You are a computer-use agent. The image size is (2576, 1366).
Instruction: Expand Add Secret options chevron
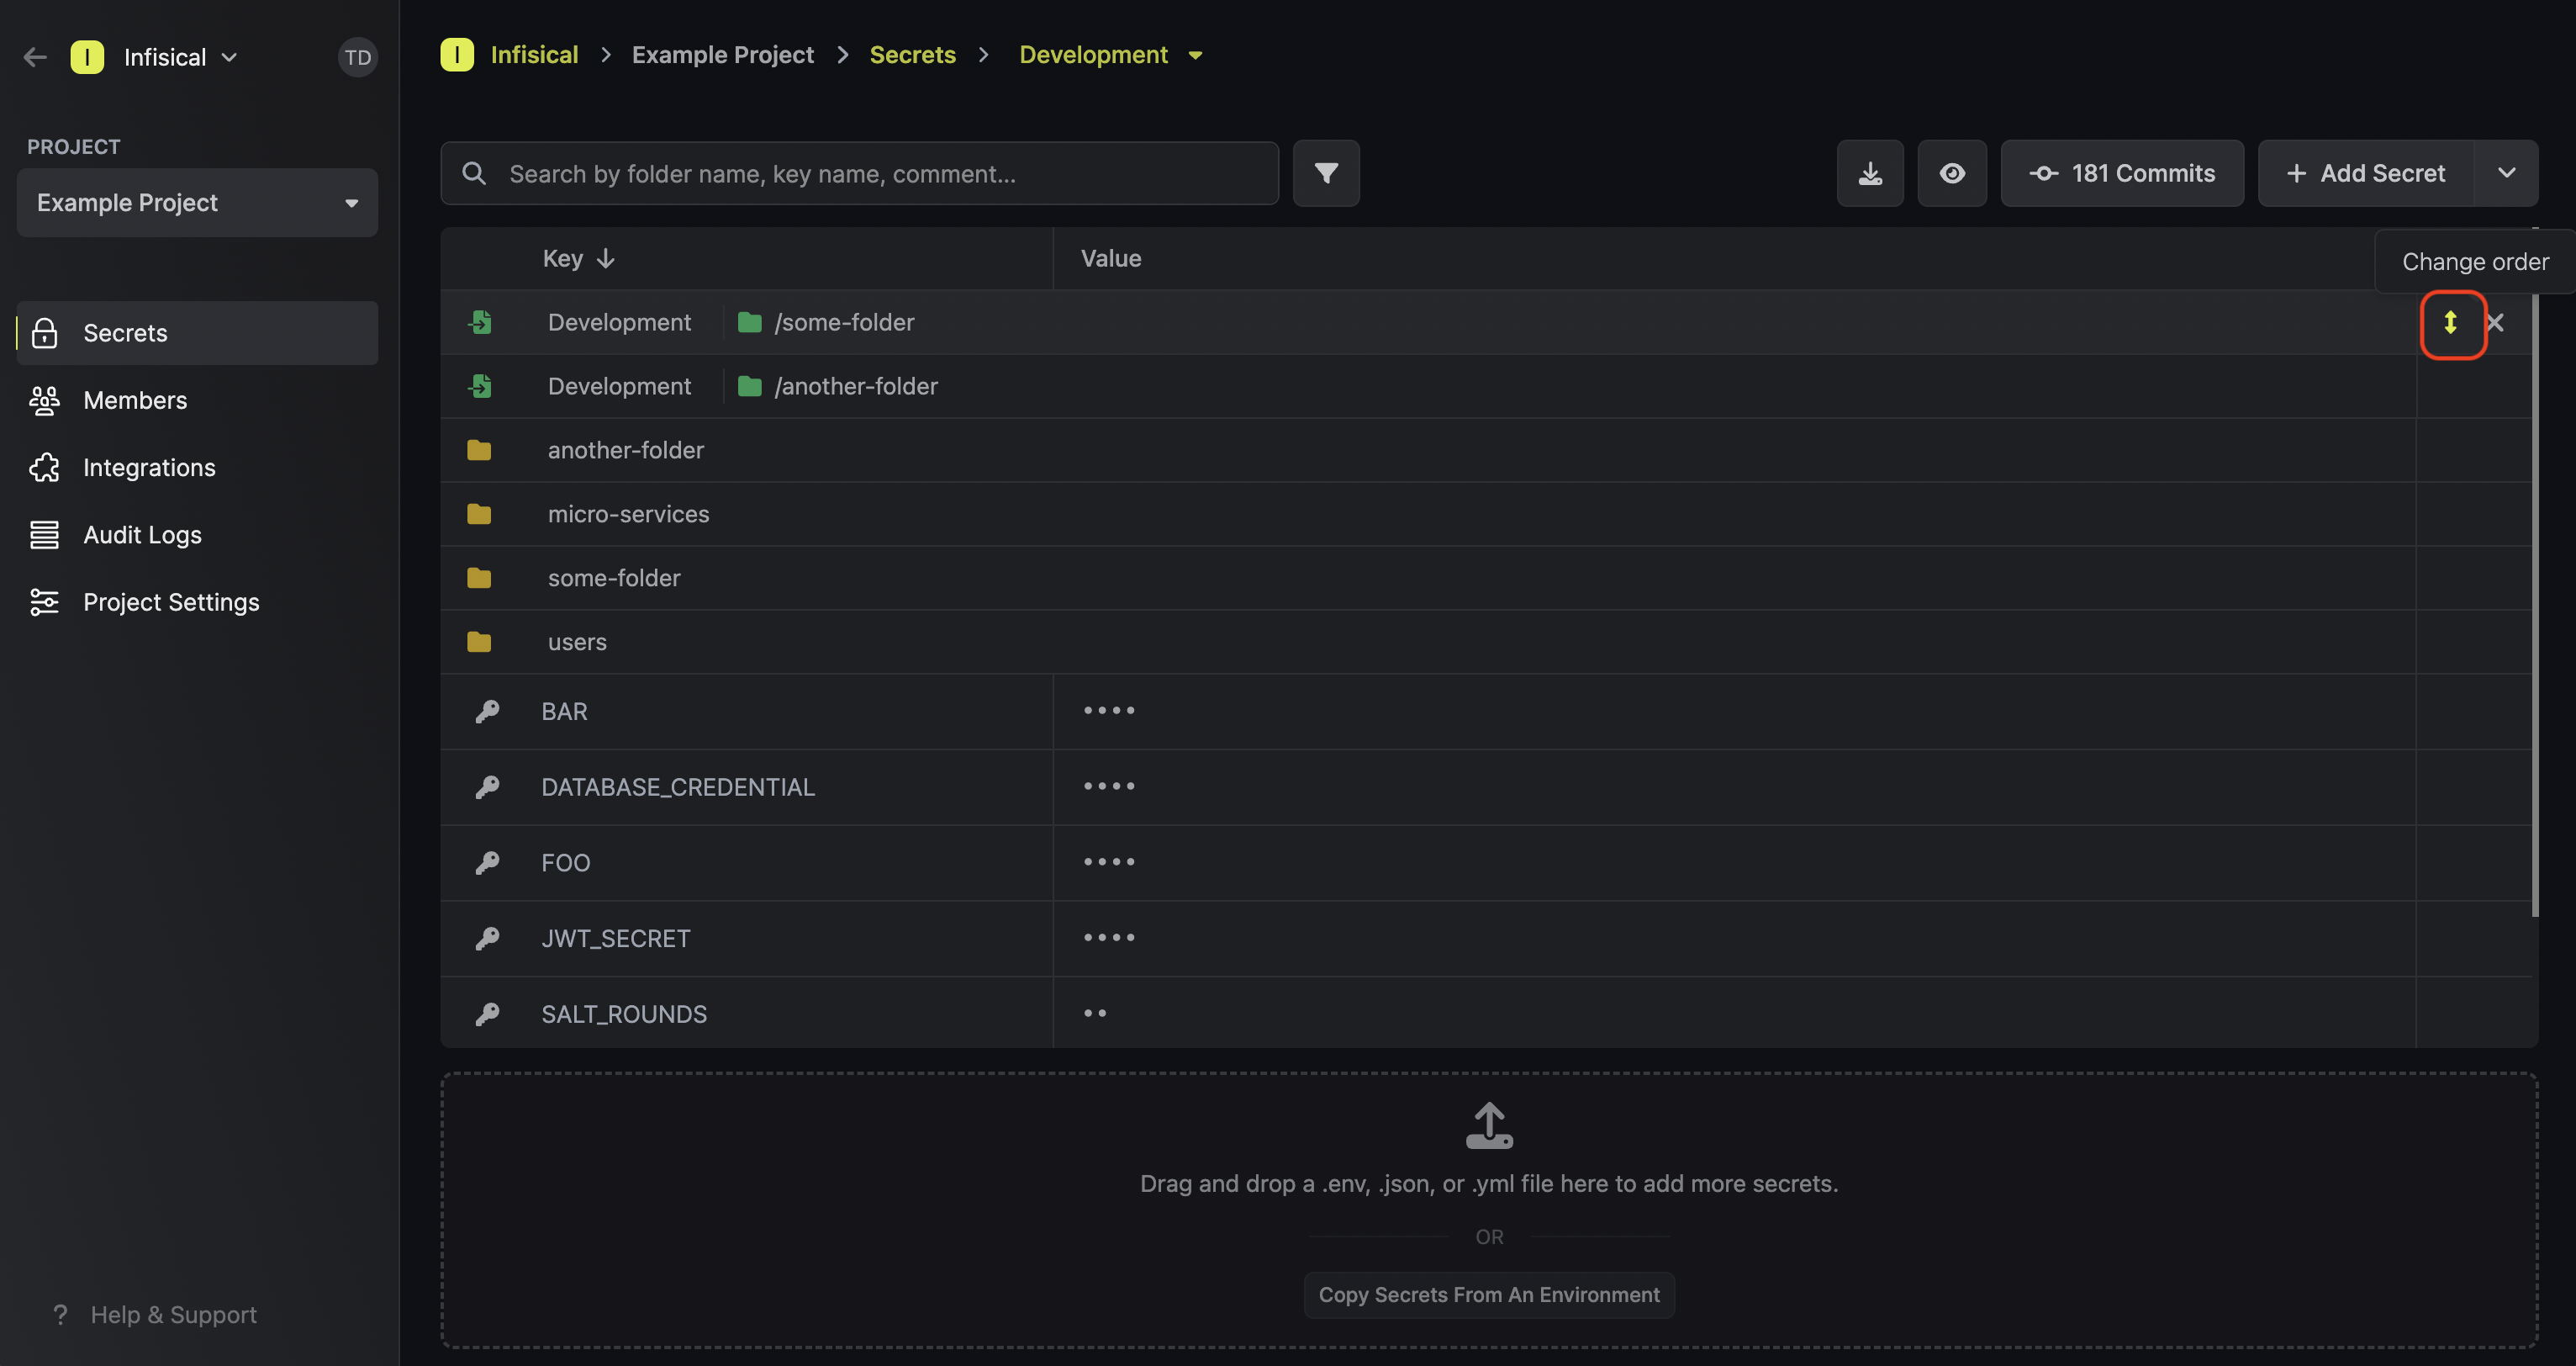(2506, 173)
